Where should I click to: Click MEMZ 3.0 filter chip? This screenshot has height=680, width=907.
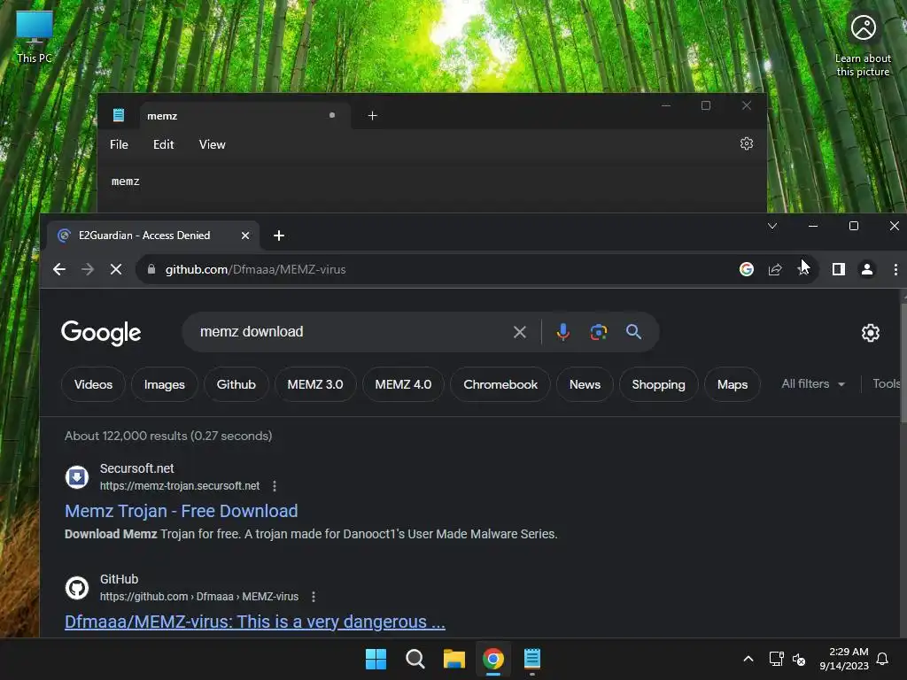(x=315, y=384)
